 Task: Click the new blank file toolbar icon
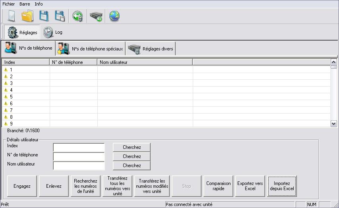(x=11, y=16)
